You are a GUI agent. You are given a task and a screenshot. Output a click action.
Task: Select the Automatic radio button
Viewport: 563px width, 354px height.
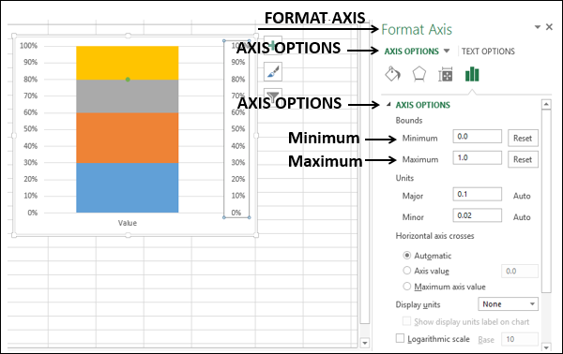point(407,256)
